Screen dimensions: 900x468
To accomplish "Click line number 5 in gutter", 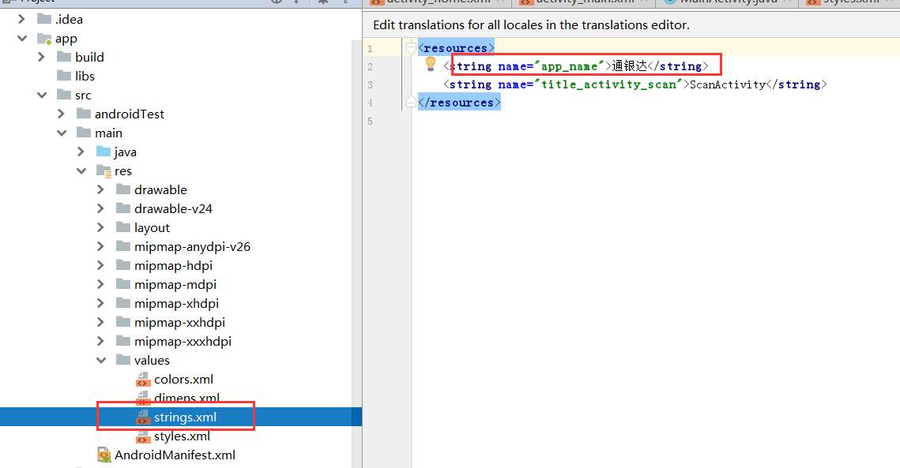I will coord(371,121).
